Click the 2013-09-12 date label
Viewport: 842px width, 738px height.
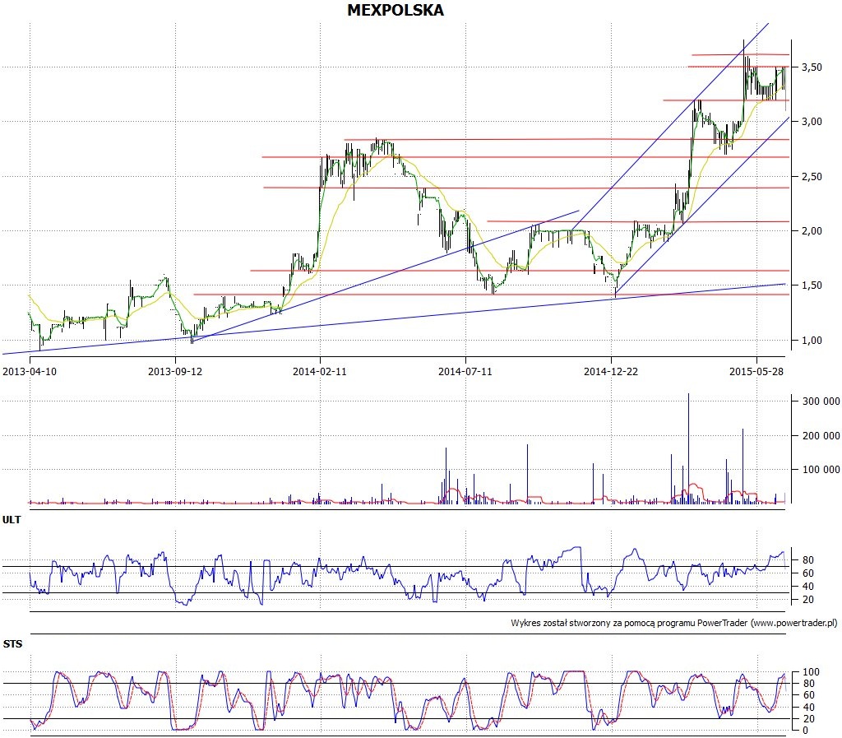(x=175, y=371)
